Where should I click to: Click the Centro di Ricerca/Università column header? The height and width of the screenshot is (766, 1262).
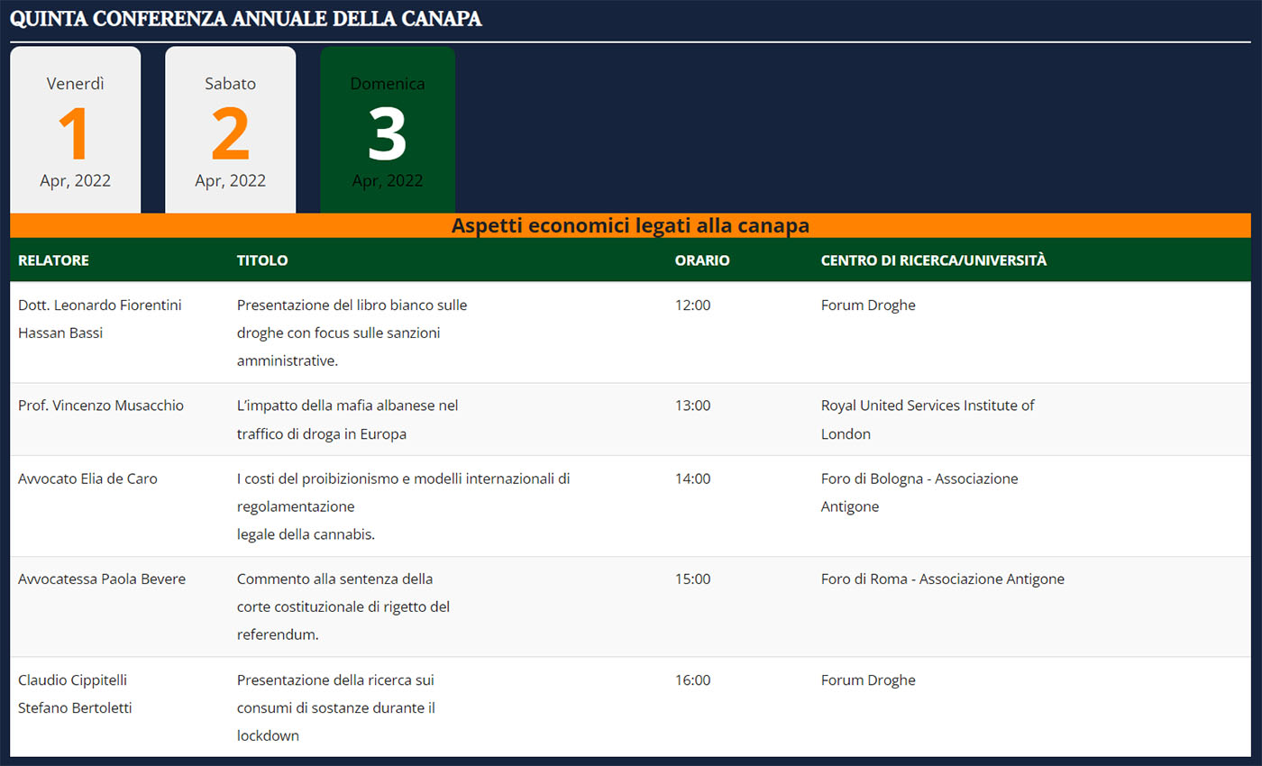934,260
